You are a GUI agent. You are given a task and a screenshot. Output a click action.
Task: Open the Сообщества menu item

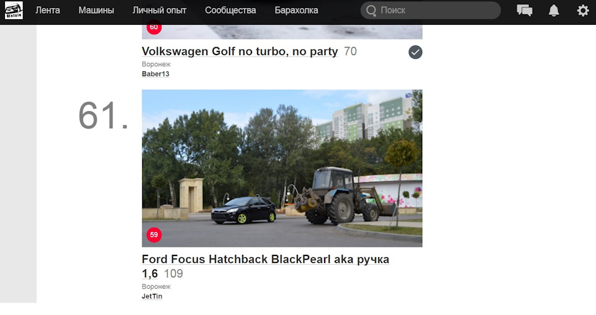(230, 11)
